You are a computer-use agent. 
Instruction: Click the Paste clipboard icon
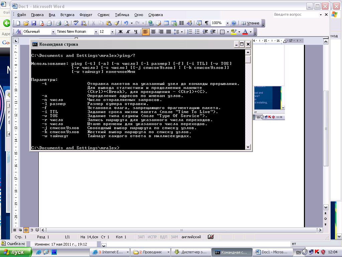coord(109,23)
